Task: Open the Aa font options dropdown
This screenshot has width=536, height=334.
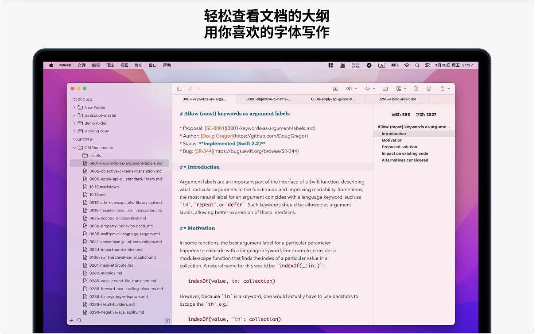Action: 369,88
